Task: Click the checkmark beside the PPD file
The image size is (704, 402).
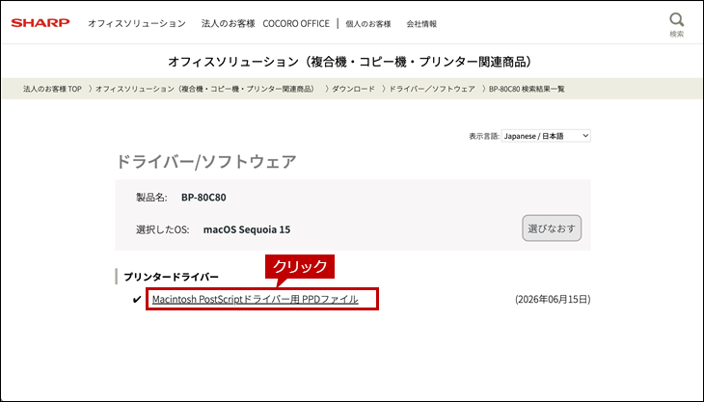Action: 137,300
